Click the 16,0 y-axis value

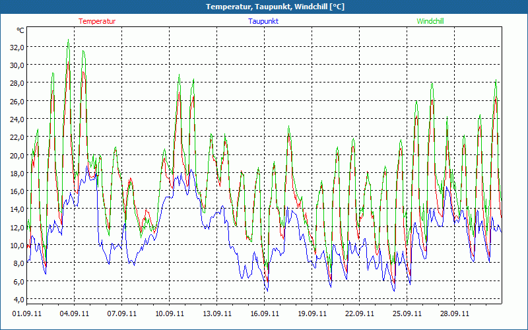click(17, 191)
